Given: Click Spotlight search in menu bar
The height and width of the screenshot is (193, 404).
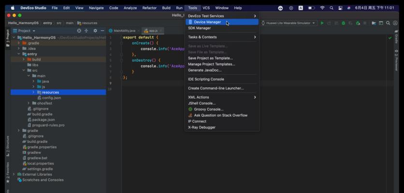Looking at the screenshot, I should coord(332,8).
